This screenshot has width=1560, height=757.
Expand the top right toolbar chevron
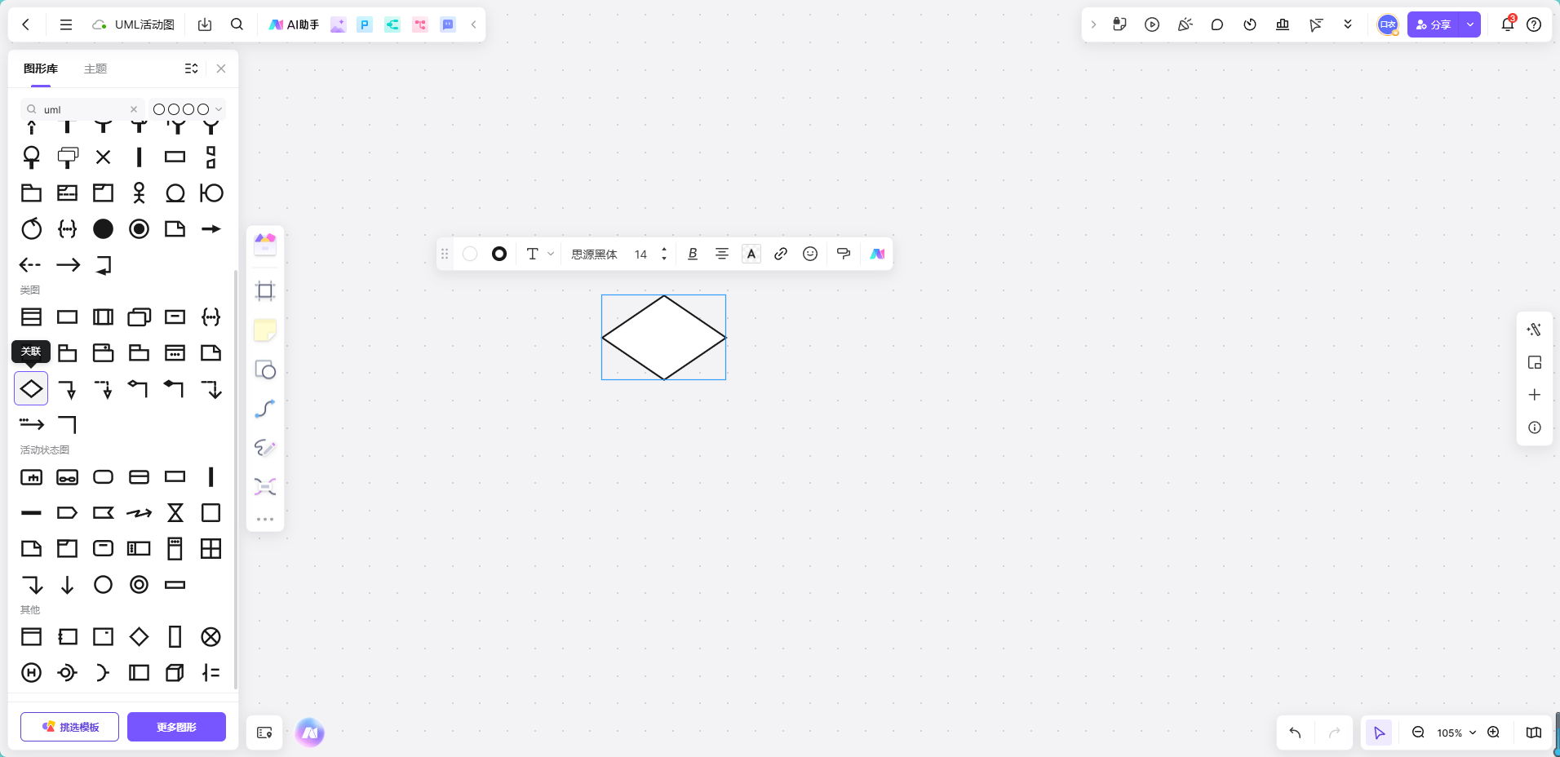1094,24
